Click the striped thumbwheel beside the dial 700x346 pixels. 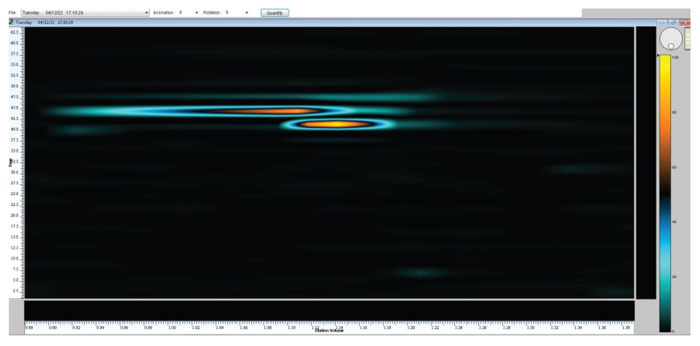[688, 39]
